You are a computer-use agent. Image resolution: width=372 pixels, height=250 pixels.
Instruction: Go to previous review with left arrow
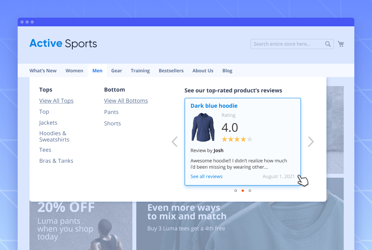pos(175,142)
